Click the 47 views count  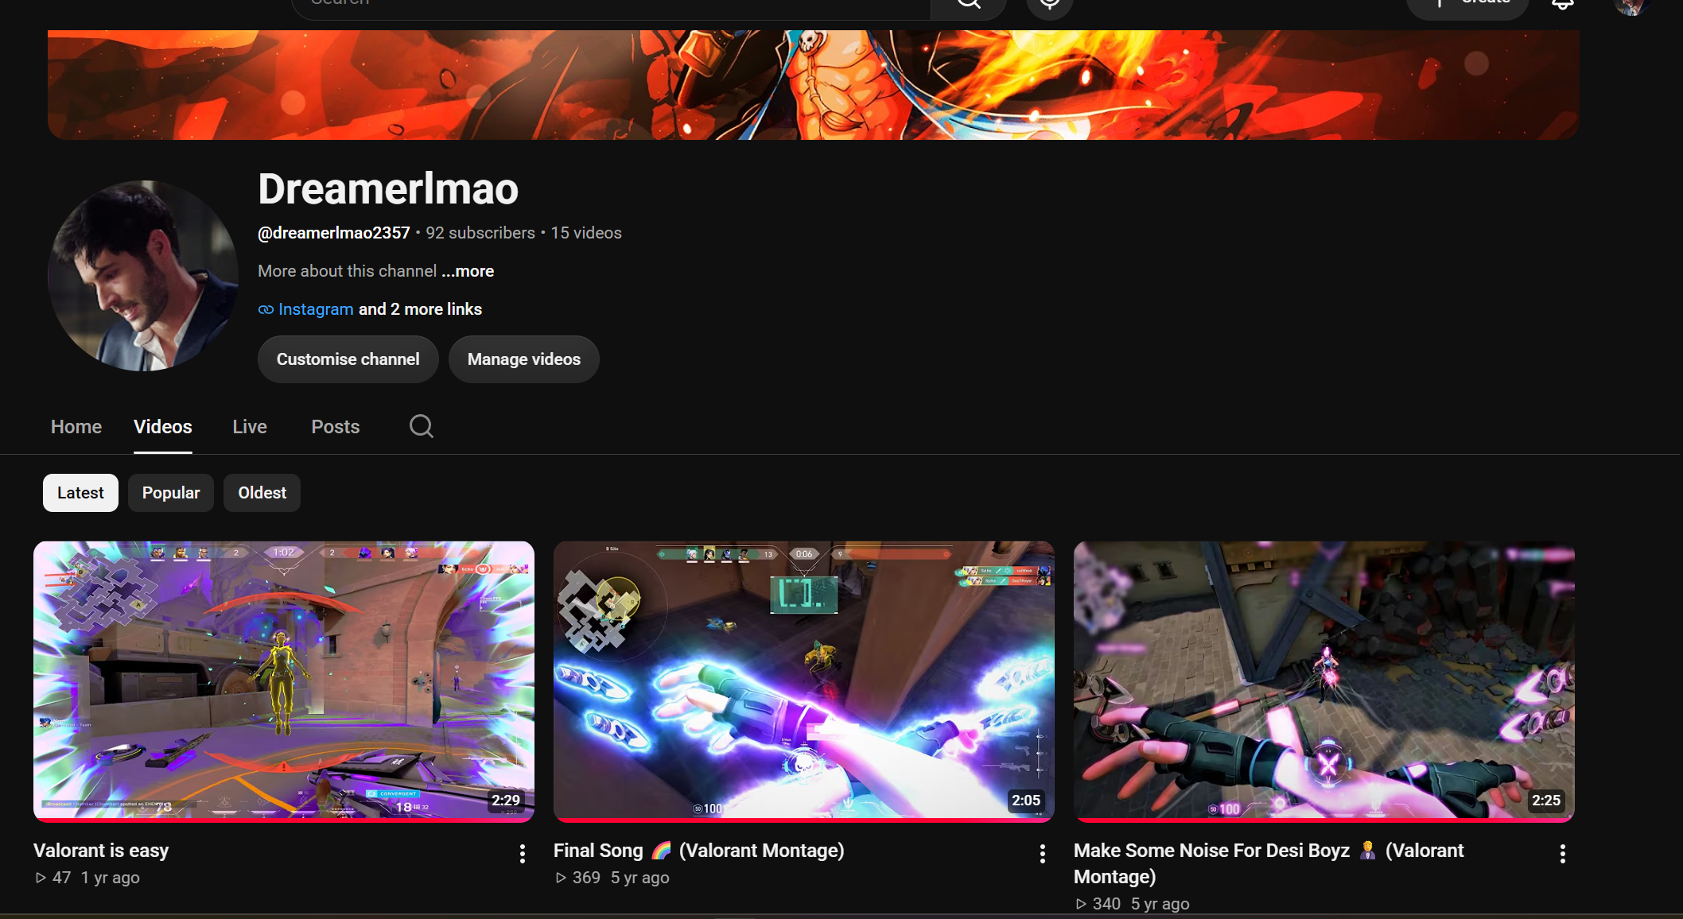(53, 878)
